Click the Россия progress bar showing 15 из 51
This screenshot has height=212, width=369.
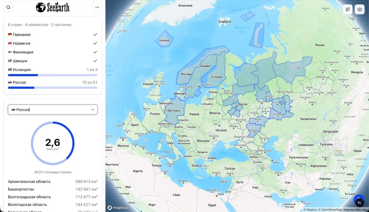point(53,88)
